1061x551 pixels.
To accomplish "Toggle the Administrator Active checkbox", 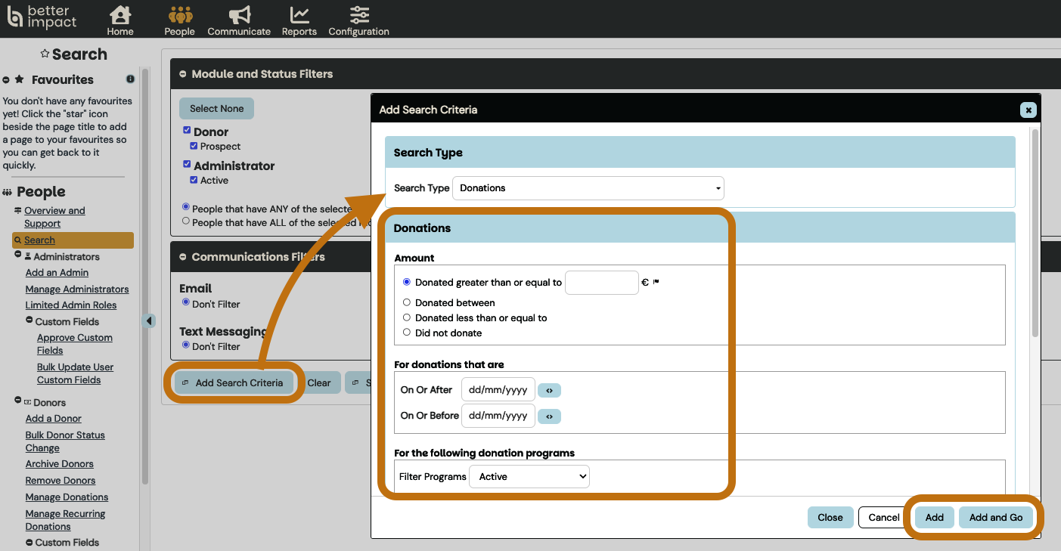I will coord(194,180).
